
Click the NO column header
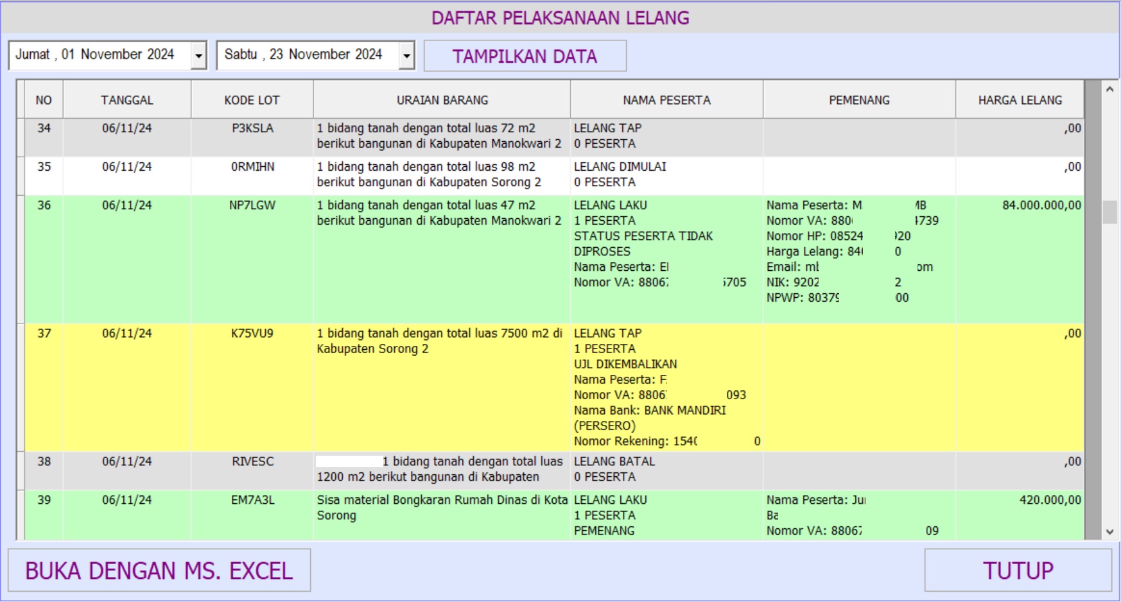click(44, 100)
